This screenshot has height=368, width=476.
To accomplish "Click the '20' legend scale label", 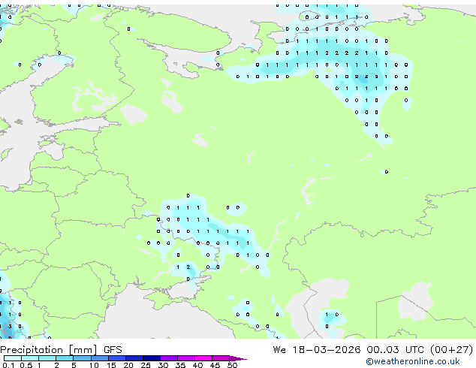I will (x=128, y=365).
